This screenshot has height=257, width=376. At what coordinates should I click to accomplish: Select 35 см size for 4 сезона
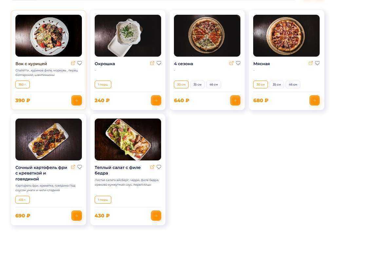(197, 84)
